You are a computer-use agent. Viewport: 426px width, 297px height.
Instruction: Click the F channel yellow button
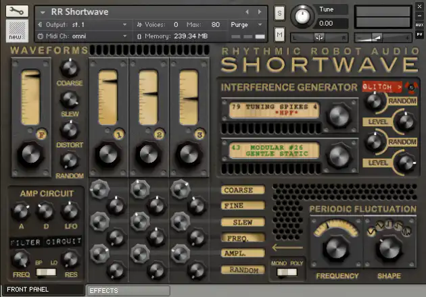pyautogui.click(x=41, y=134)
